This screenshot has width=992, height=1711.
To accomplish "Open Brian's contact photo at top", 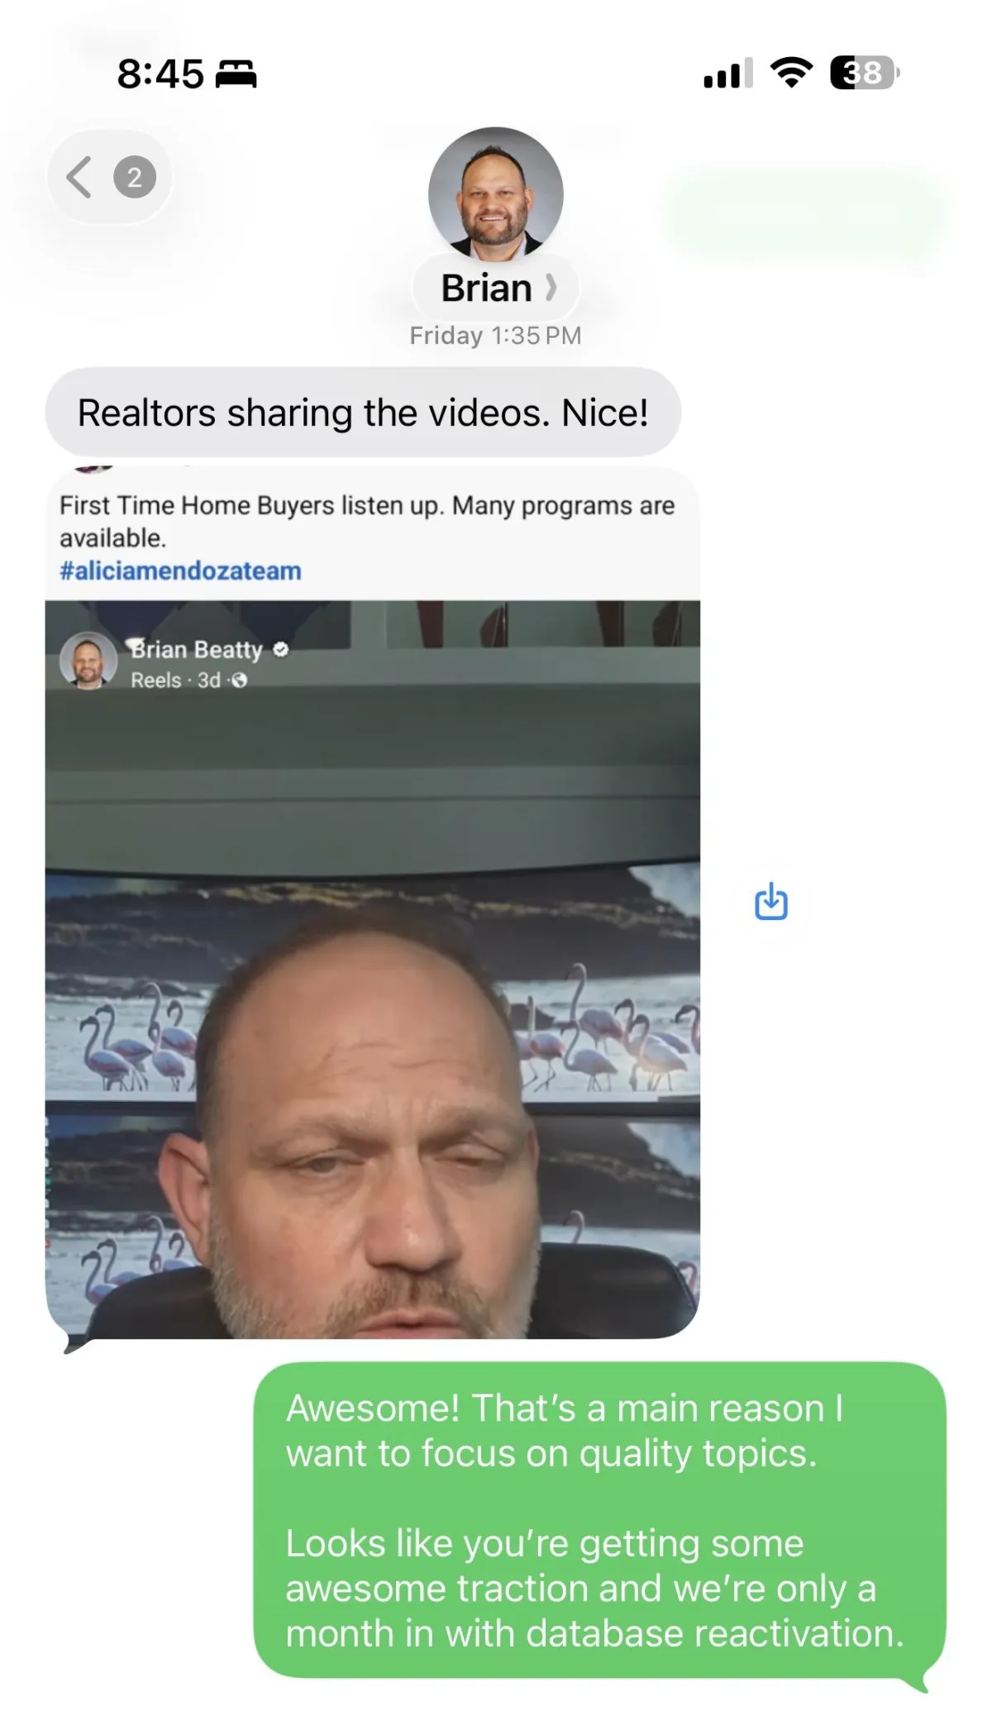I will coord(495,194).
